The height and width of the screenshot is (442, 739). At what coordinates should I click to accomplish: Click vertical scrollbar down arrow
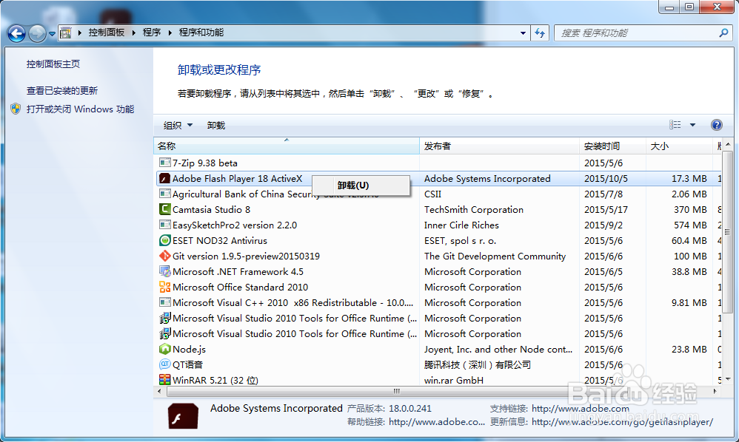pos(728,379)
